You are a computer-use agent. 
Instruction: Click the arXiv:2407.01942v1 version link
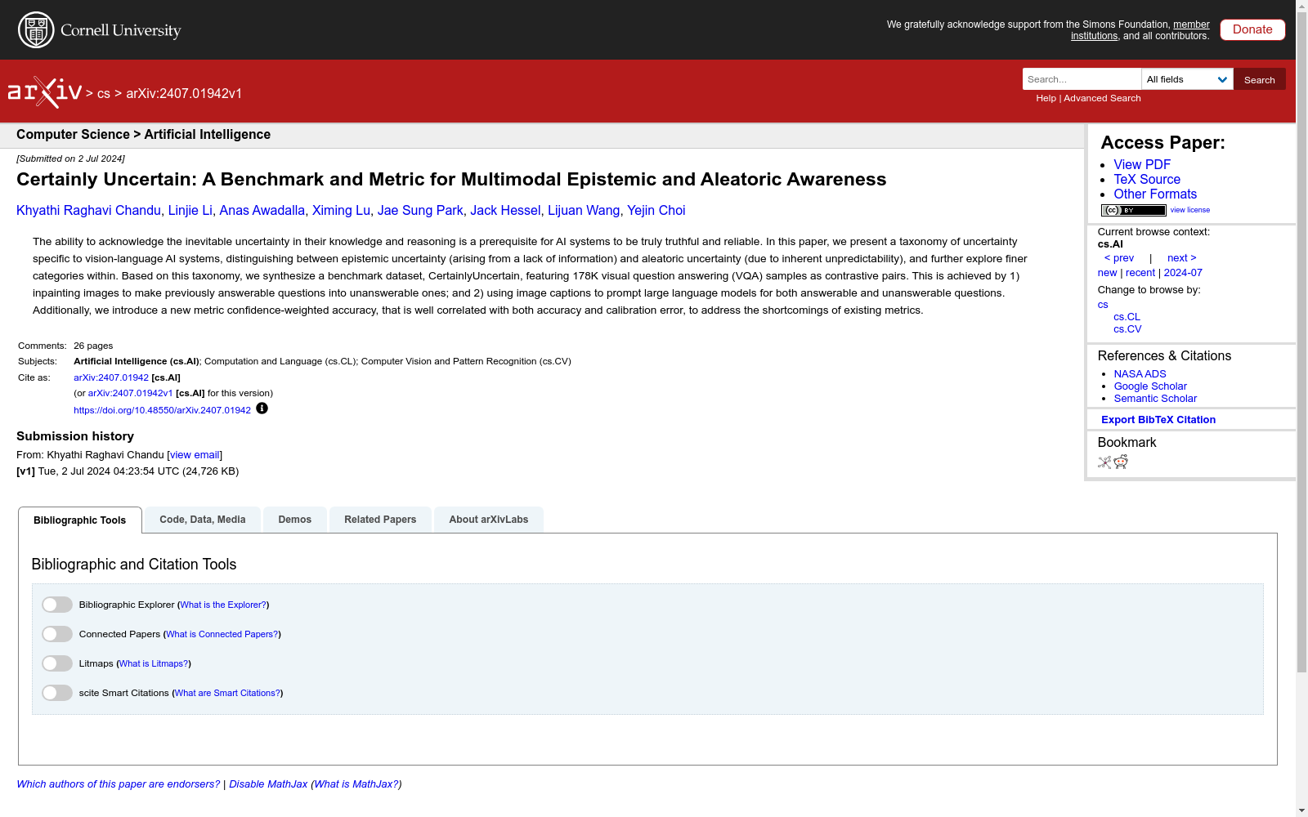pyautogui.click(x=131, y=393)
